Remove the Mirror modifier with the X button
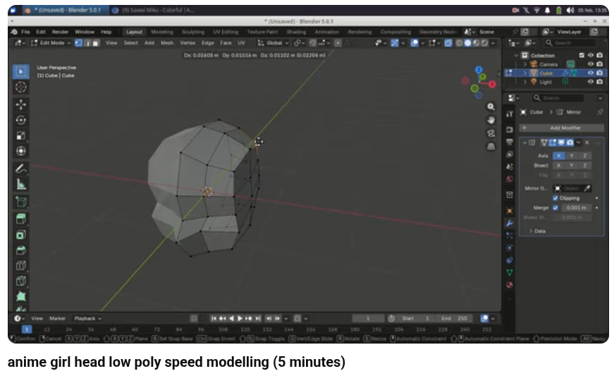The image size is (614, 376). tap(587, 142)
